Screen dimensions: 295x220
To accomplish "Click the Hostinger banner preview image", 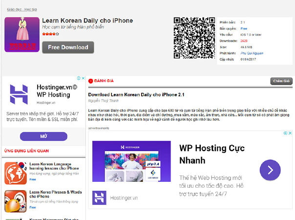I will (131, 161).
